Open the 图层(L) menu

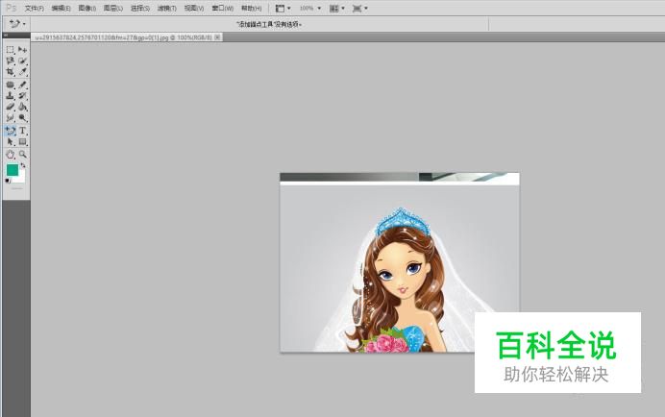113,8
